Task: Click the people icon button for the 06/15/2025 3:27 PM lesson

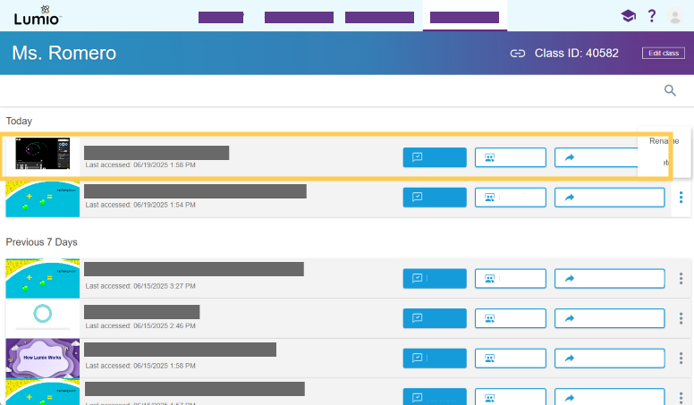Action: [x=510, y=278]
